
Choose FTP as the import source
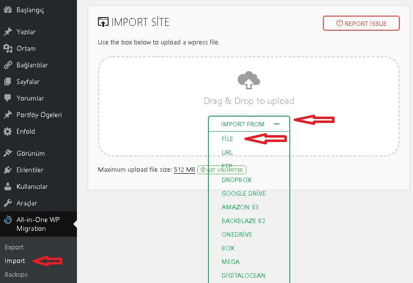[x=227, y=166]
